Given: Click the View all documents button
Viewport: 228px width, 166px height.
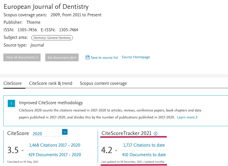Looking at the screenshot, I should [22, 57].
